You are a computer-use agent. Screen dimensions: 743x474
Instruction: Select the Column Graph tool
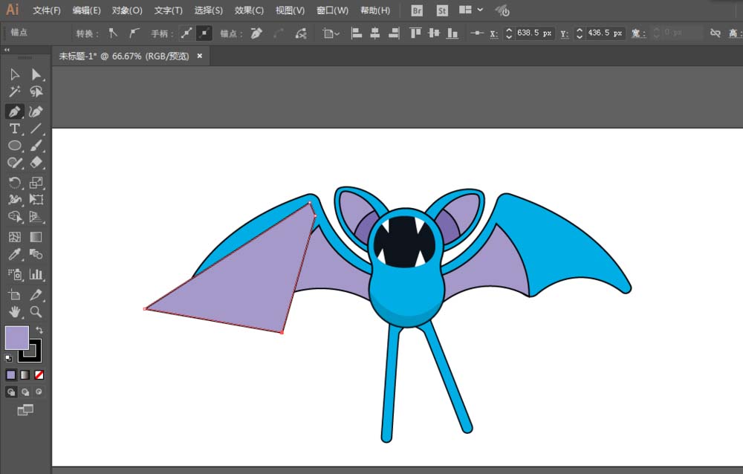36,274
